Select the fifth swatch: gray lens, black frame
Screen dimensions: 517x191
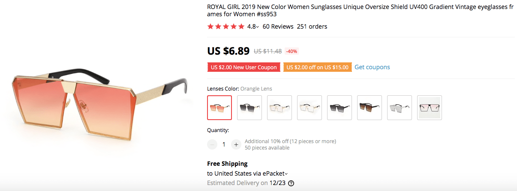(x=340, y=108)
